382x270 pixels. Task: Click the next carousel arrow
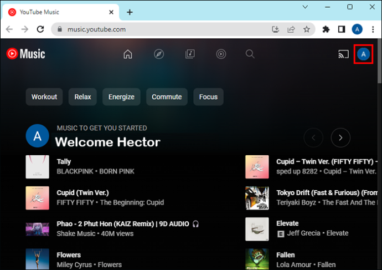(x=340, y=138)
